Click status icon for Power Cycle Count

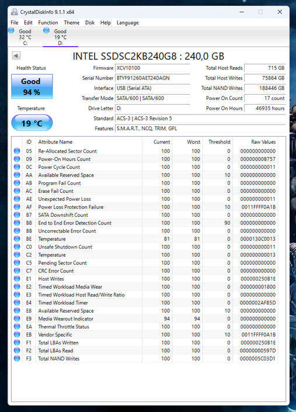click(x=17, y=167)
